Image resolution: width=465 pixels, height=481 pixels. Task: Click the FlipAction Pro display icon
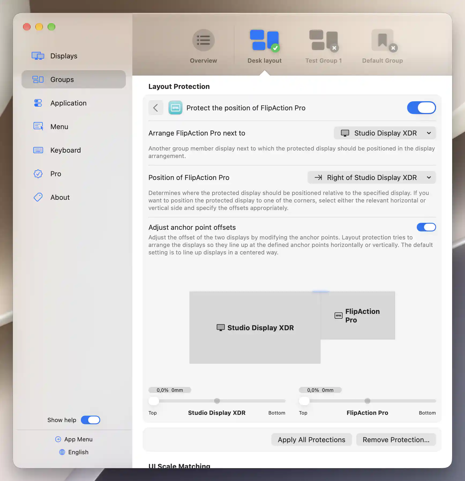175,108
